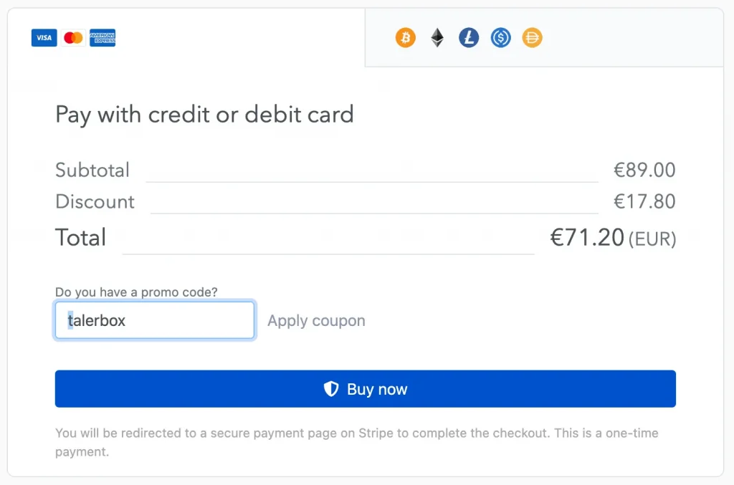
Task: Select the USD Coin icon
Action: [500, 38]
